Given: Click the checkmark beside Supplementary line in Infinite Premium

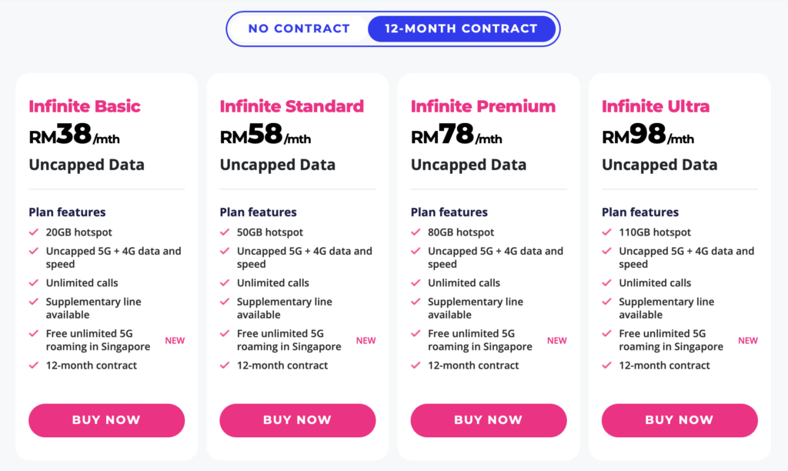Looking at the screenshot, I should tap(415, 302).
